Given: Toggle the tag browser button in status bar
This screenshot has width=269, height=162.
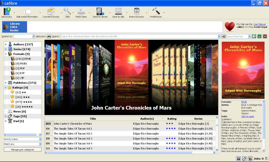Looking at the screenshot, I should pos(244,158).
